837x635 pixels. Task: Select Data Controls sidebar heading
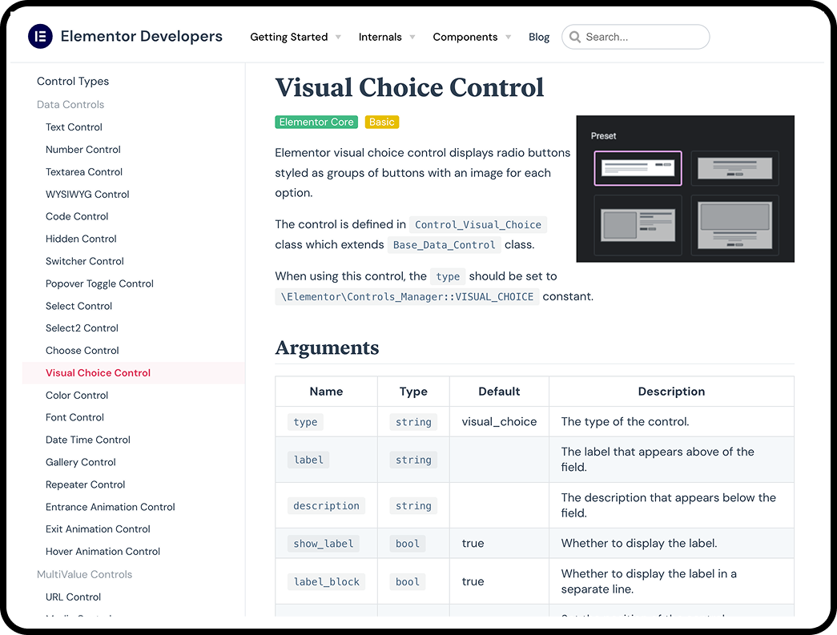70,105
